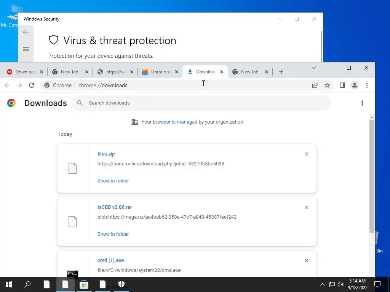
Task: Open a new tab with plus button
Action: coord(281,72)
